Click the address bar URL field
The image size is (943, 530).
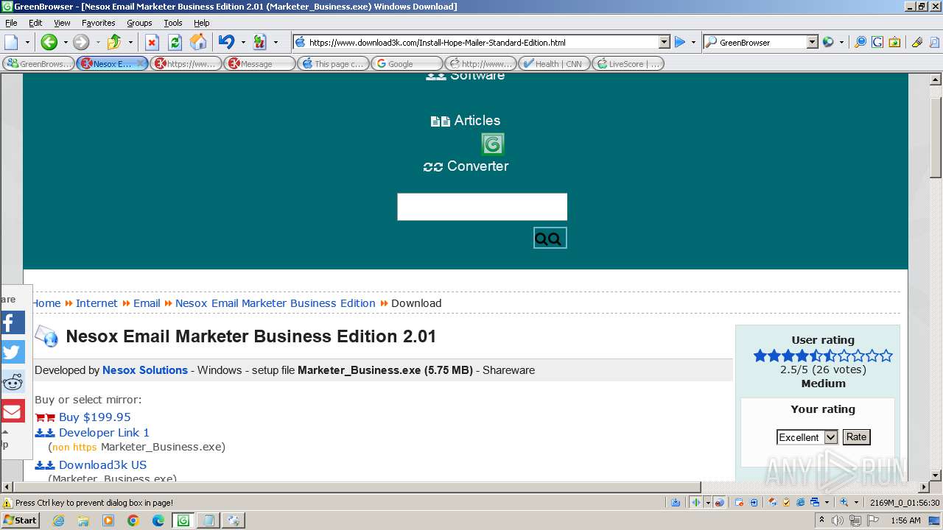click(x=481, y=42)
